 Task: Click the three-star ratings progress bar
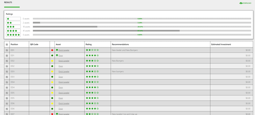[142, 27]
